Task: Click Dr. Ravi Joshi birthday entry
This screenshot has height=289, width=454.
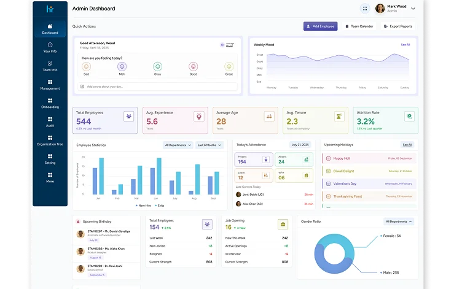Action: tap(106, 270)
